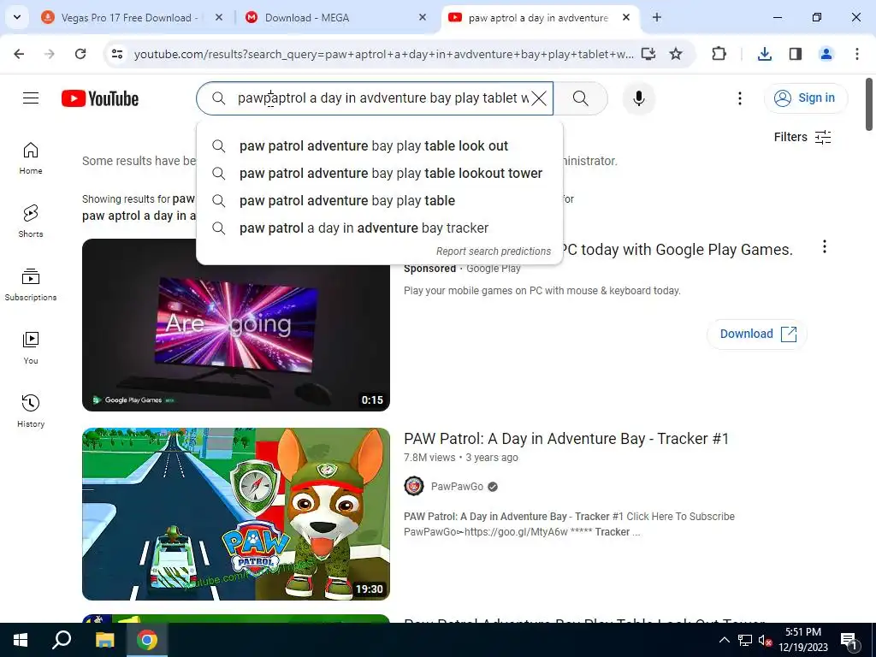Click the network tray icon
This screenshot has width=876, height=657.
pyautogui.click(x=745, y=640)
